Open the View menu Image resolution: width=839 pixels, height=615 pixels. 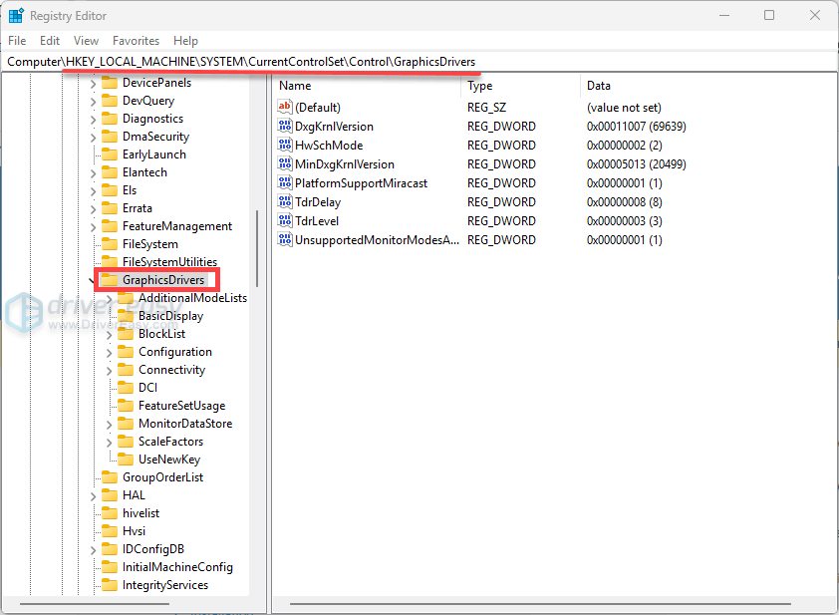point(86,41)
